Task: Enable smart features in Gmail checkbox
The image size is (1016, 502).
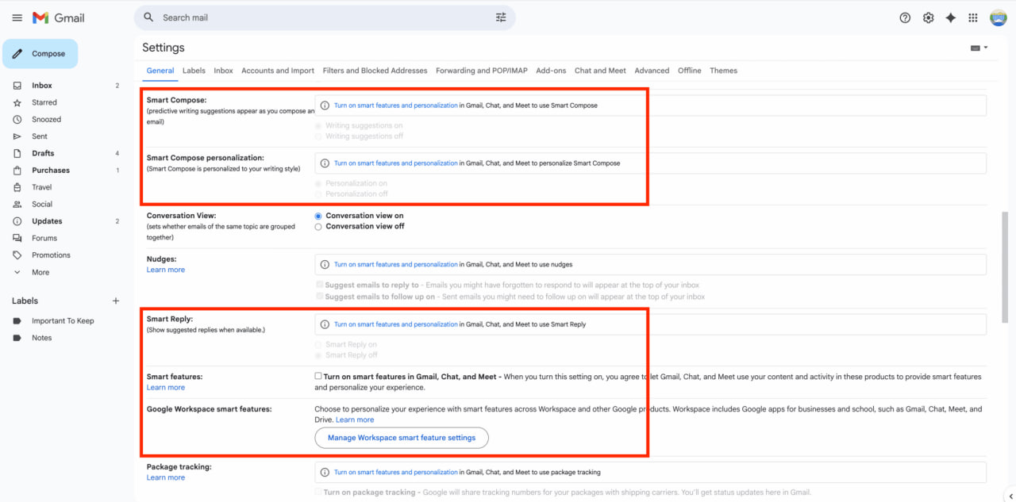Action: pos(318,377)
